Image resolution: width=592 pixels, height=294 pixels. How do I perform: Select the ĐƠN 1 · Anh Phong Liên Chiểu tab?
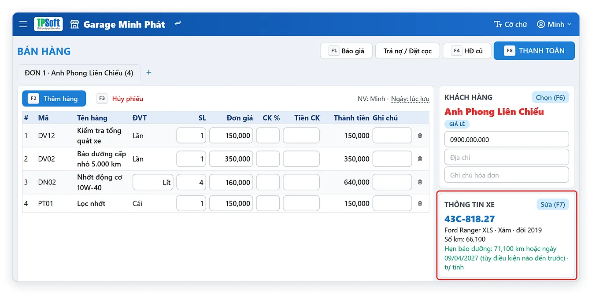79,73
